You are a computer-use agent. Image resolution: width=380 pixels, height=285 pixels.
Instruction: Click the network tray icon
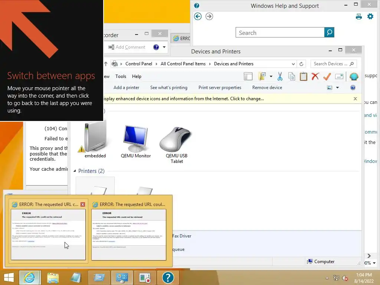tap(336, 278)
